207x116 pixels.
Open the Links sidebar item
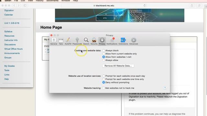[x=7, y=75]
